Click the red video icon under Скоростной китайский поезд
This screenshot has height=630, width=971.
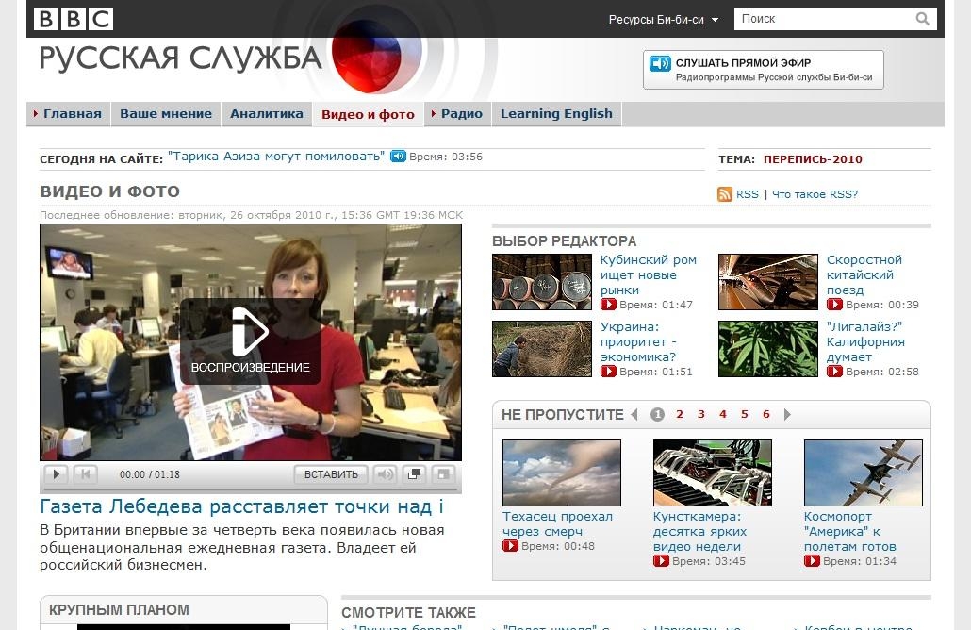click(834, 305)
